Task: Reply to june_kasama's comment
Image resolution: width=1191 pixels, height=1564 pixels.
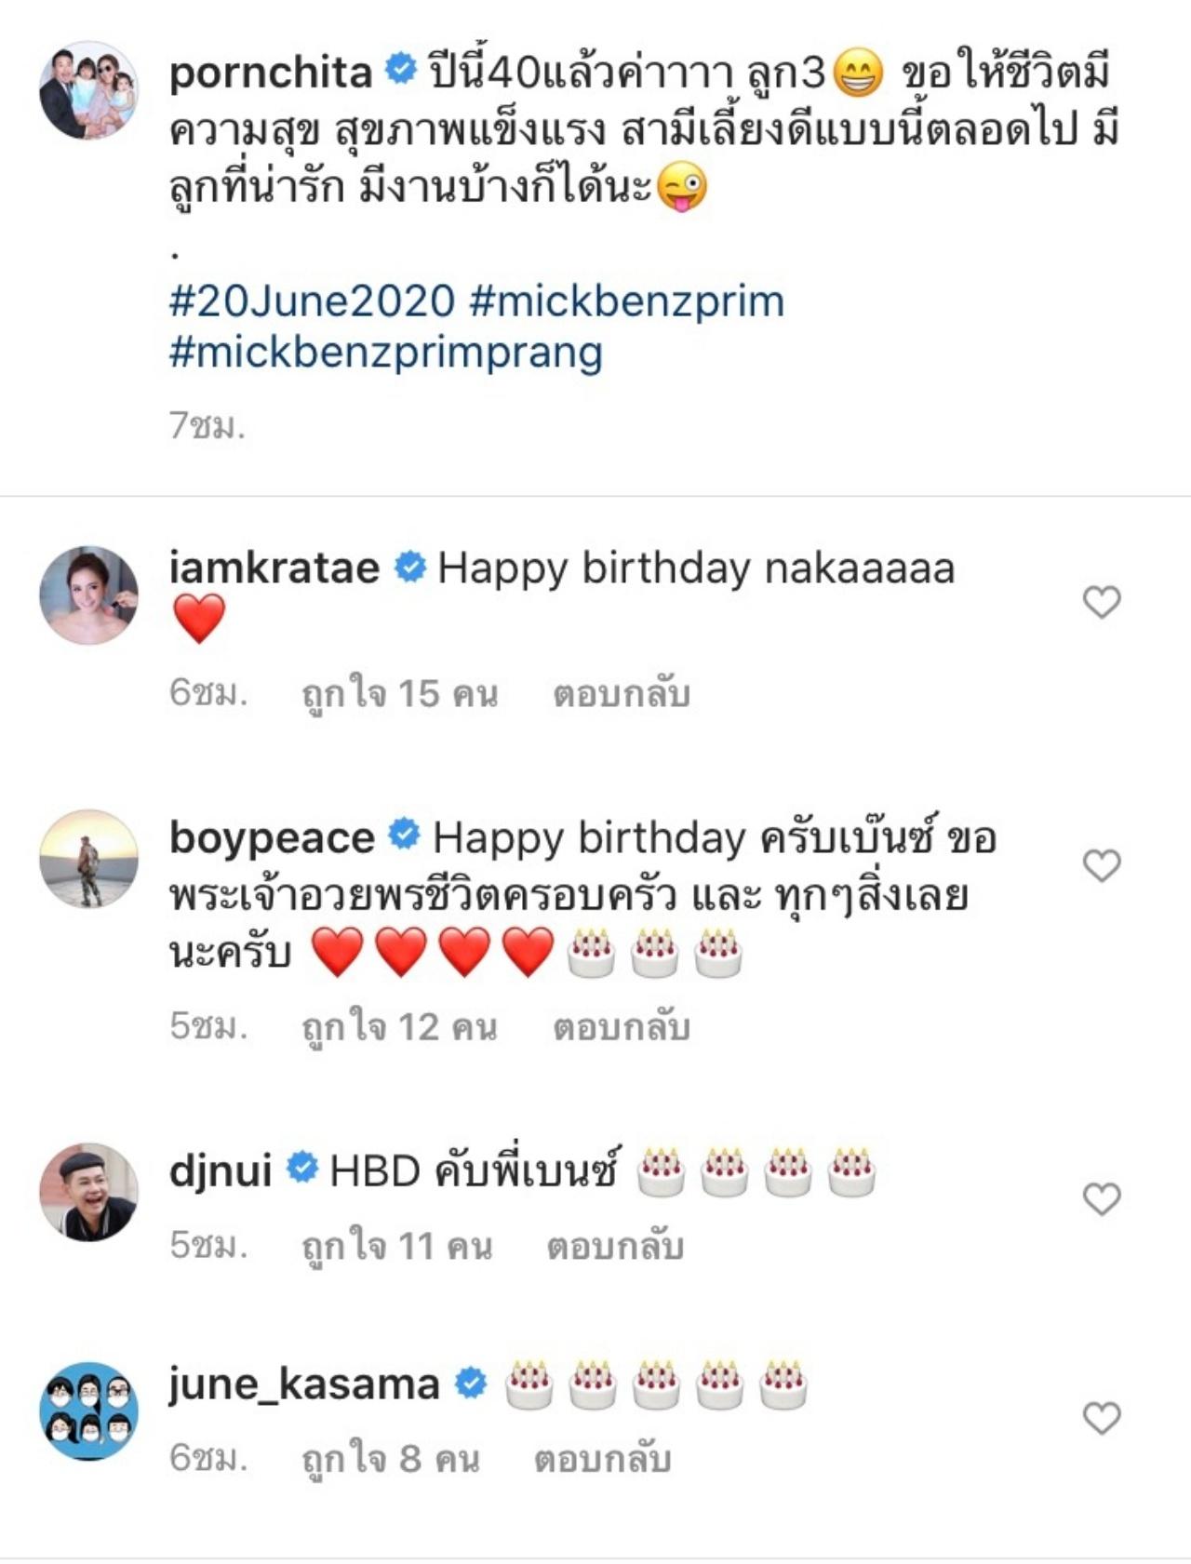Action: click(602, 1459)
